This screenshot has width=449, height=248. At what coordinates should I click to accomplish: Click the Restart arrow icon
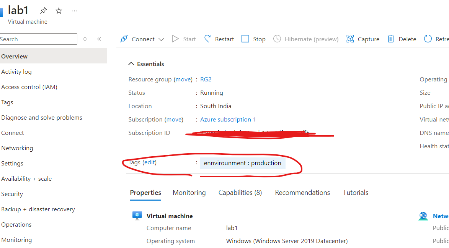[207, 39]
